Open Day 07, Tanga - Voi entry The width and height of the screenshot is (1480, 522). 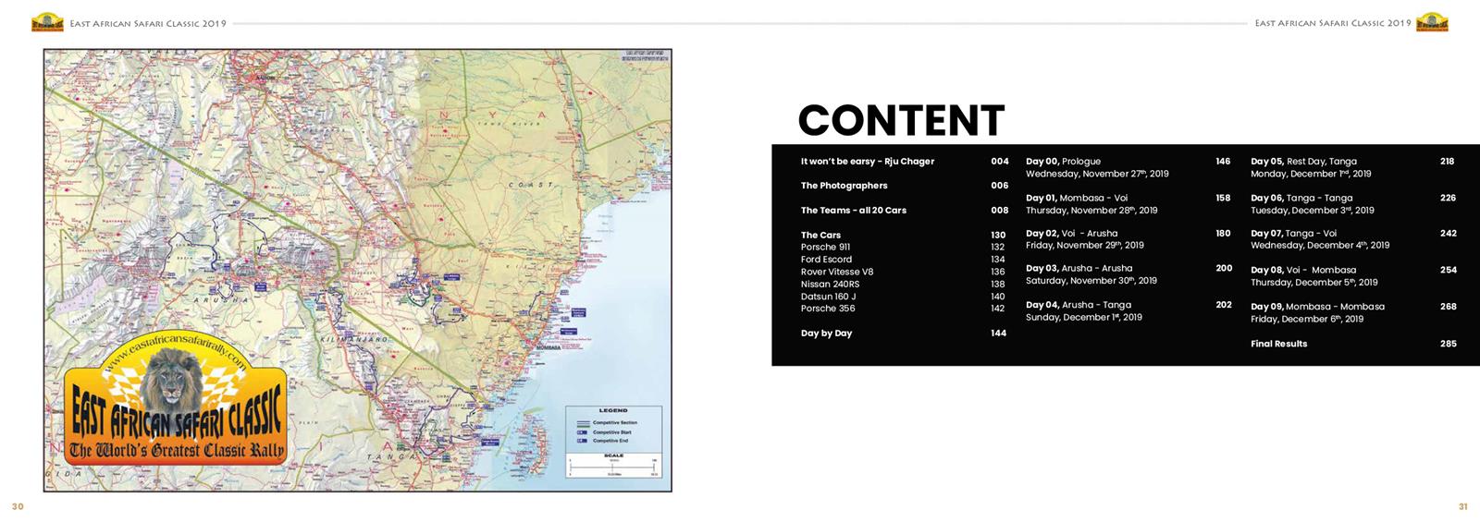pos(1293,234)
